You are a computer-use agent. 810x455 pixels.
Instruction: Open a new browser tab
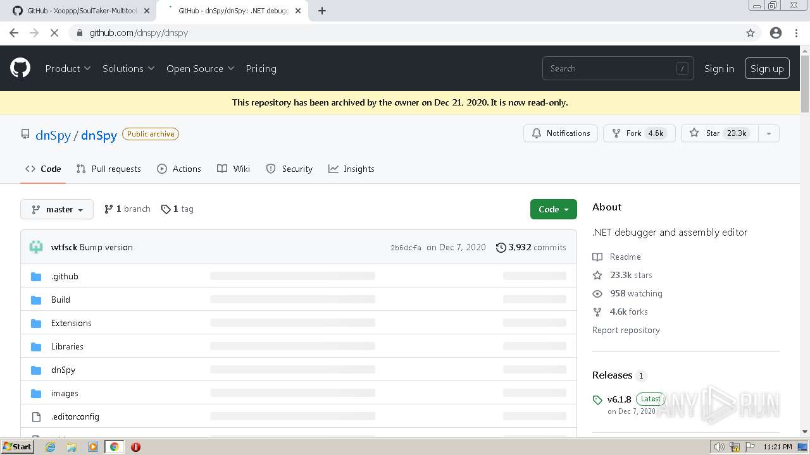[x=322, y=11]
